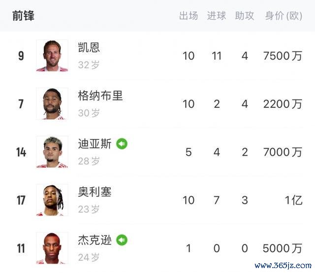Select player name 杰克逊
This screenshot has width=315, height=273.
(94, 240)
